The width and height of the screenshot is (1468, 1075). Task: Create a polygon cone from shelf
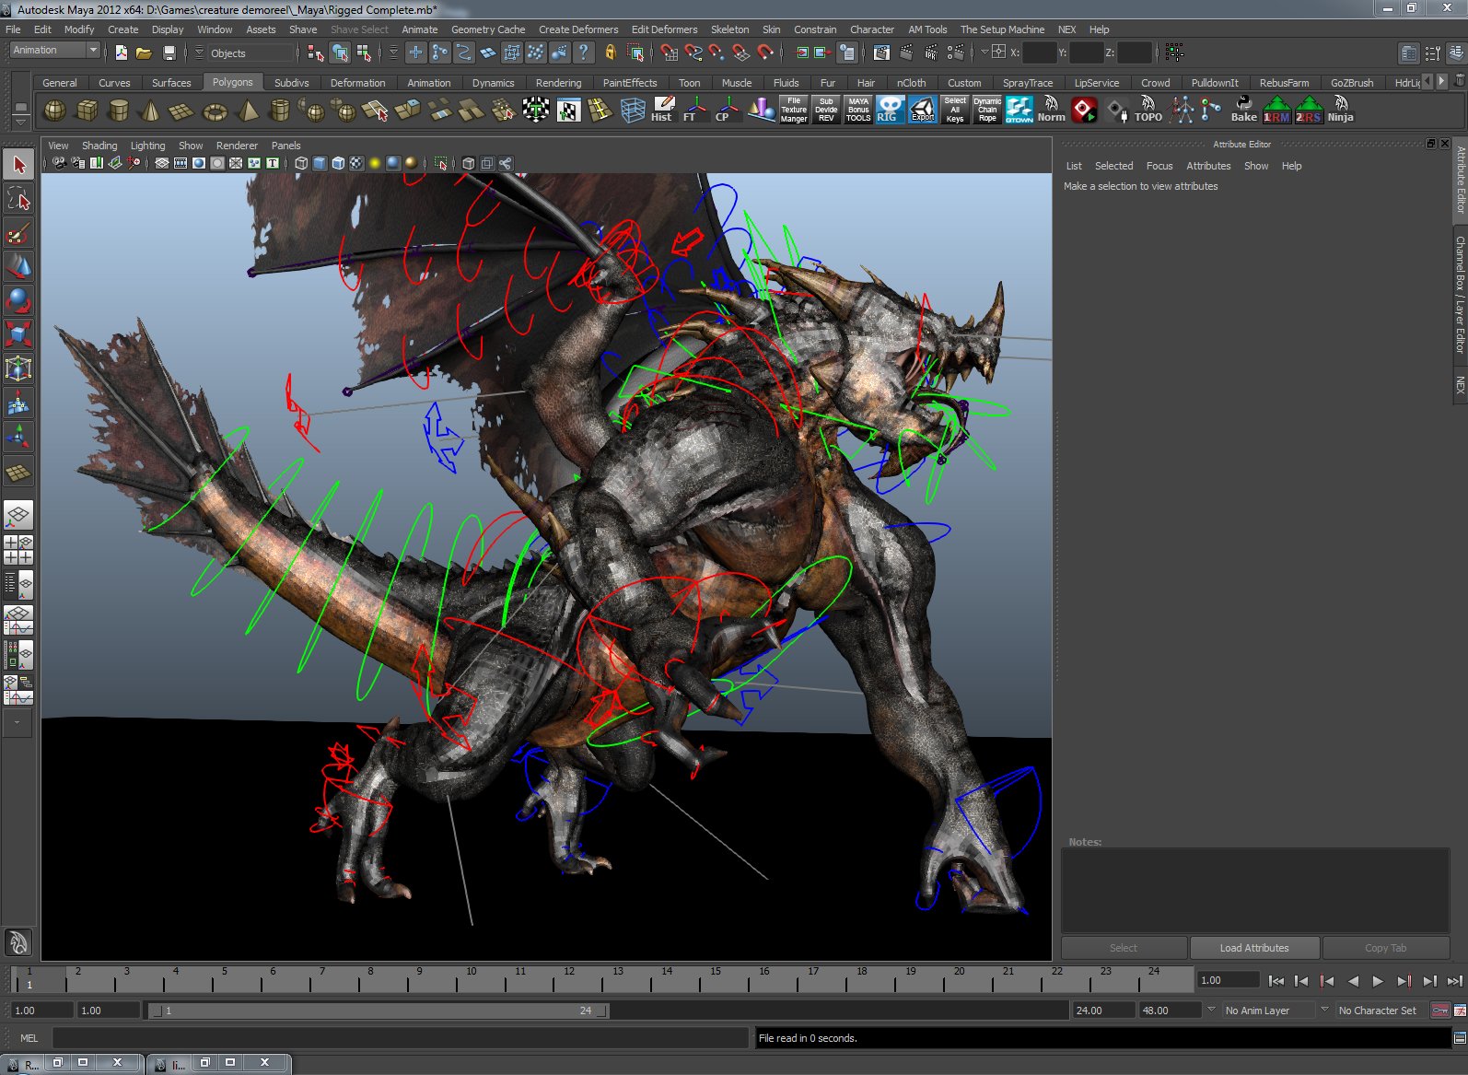(150, 111)
